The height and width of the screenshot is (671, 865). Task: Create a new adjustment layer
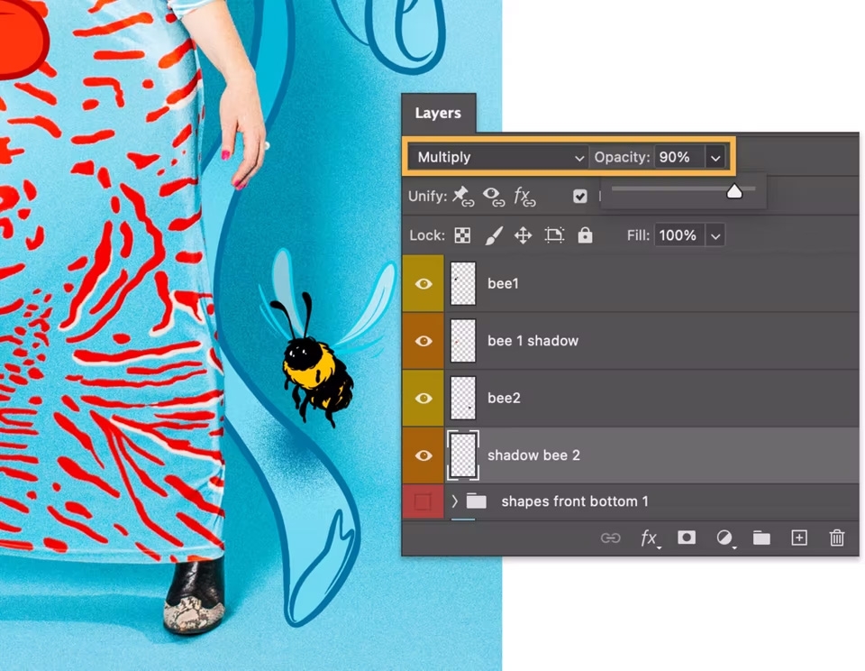click(724, 538)
